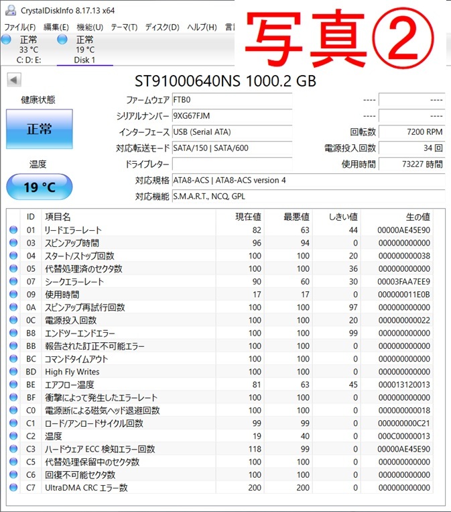This screenshot has width=451, height=512.
Task: Click raw value 00003FAA7EE9
Action: pos(403,281)
